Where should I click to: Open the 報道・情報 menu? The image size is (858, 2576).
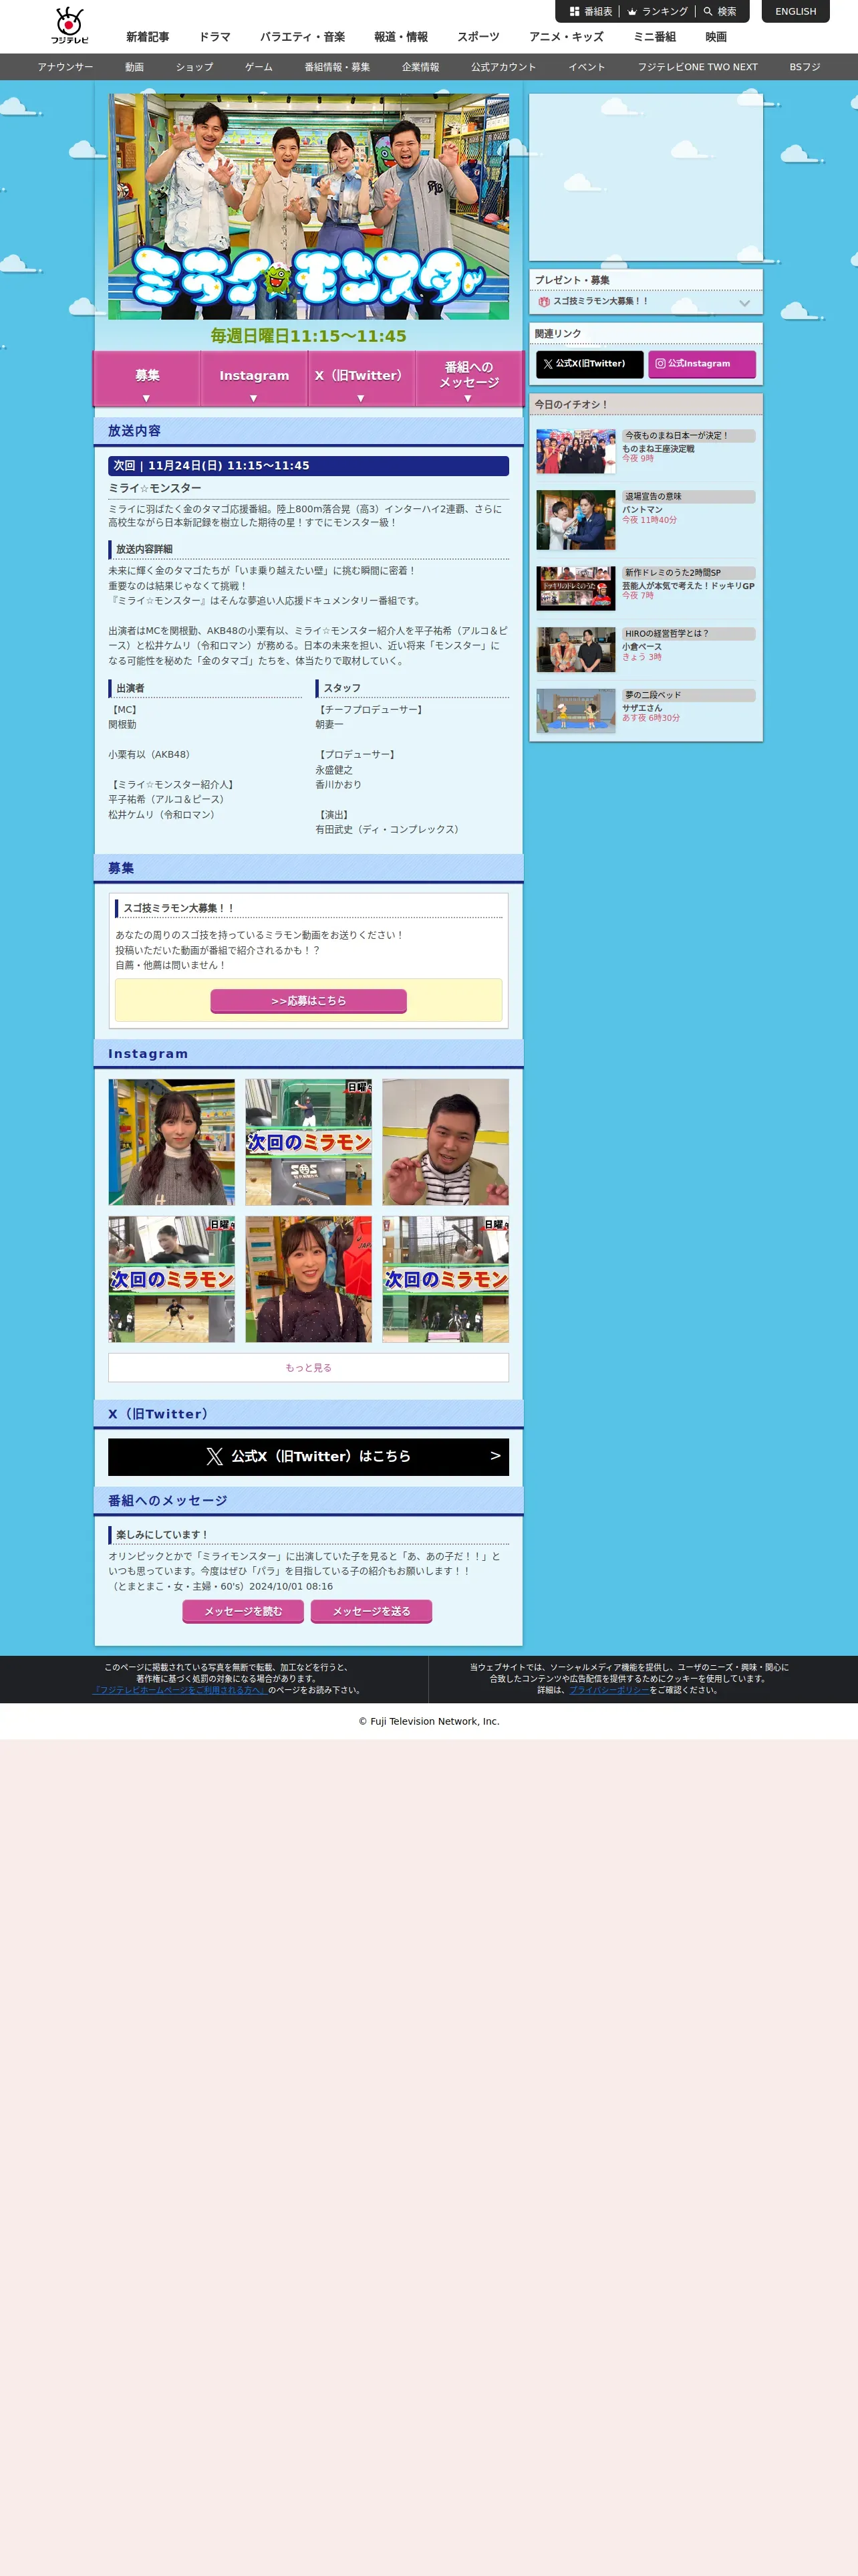(x=400, y=37)
